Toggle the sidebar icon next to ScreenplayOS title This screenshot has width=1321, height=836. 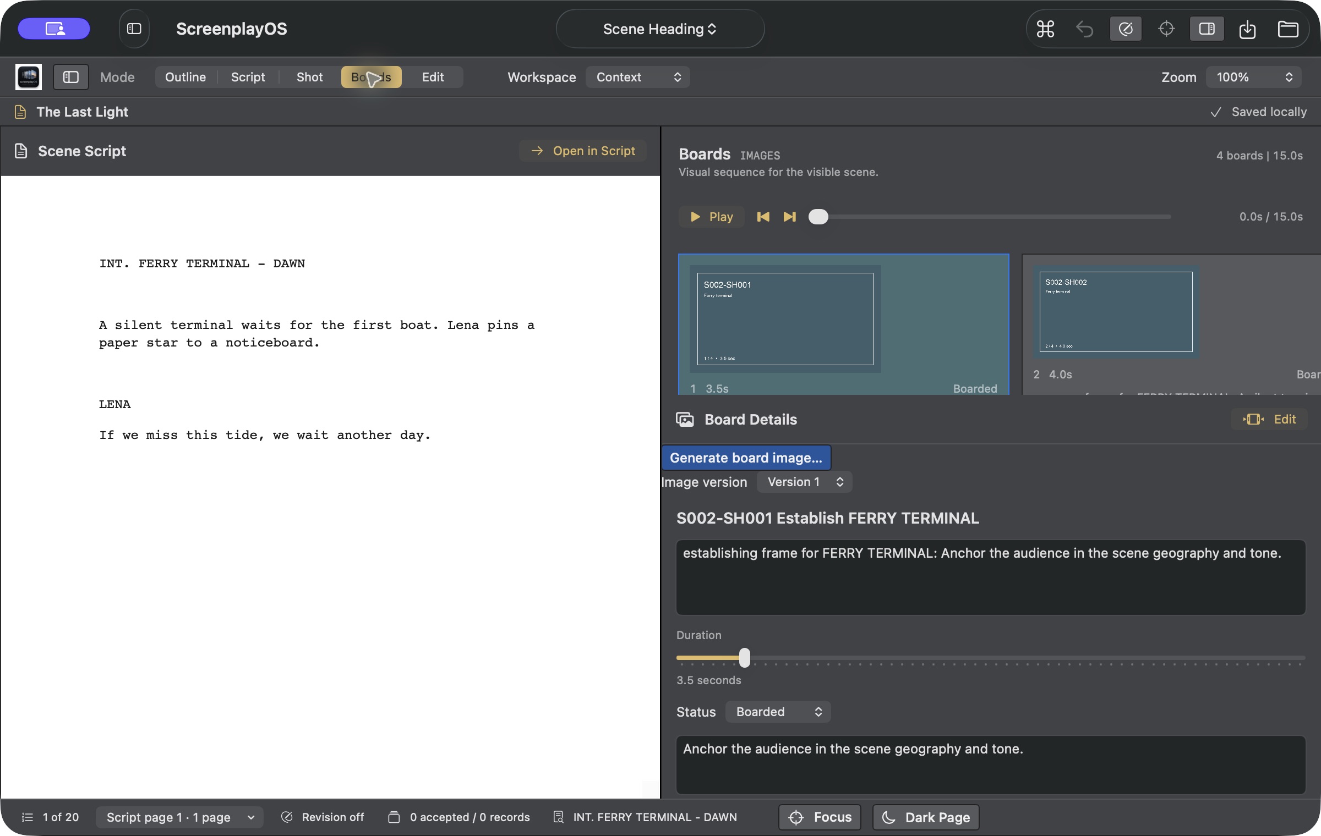coord(134,29)
